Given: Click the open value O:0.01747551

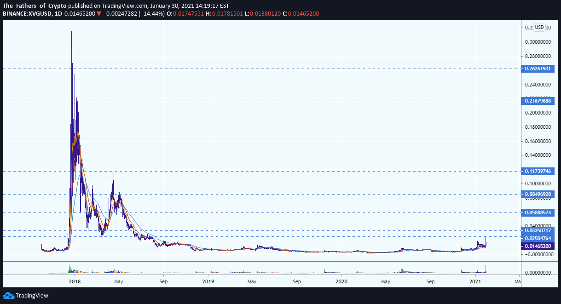Looking at the screenshot, I should [x=185, y=14].
